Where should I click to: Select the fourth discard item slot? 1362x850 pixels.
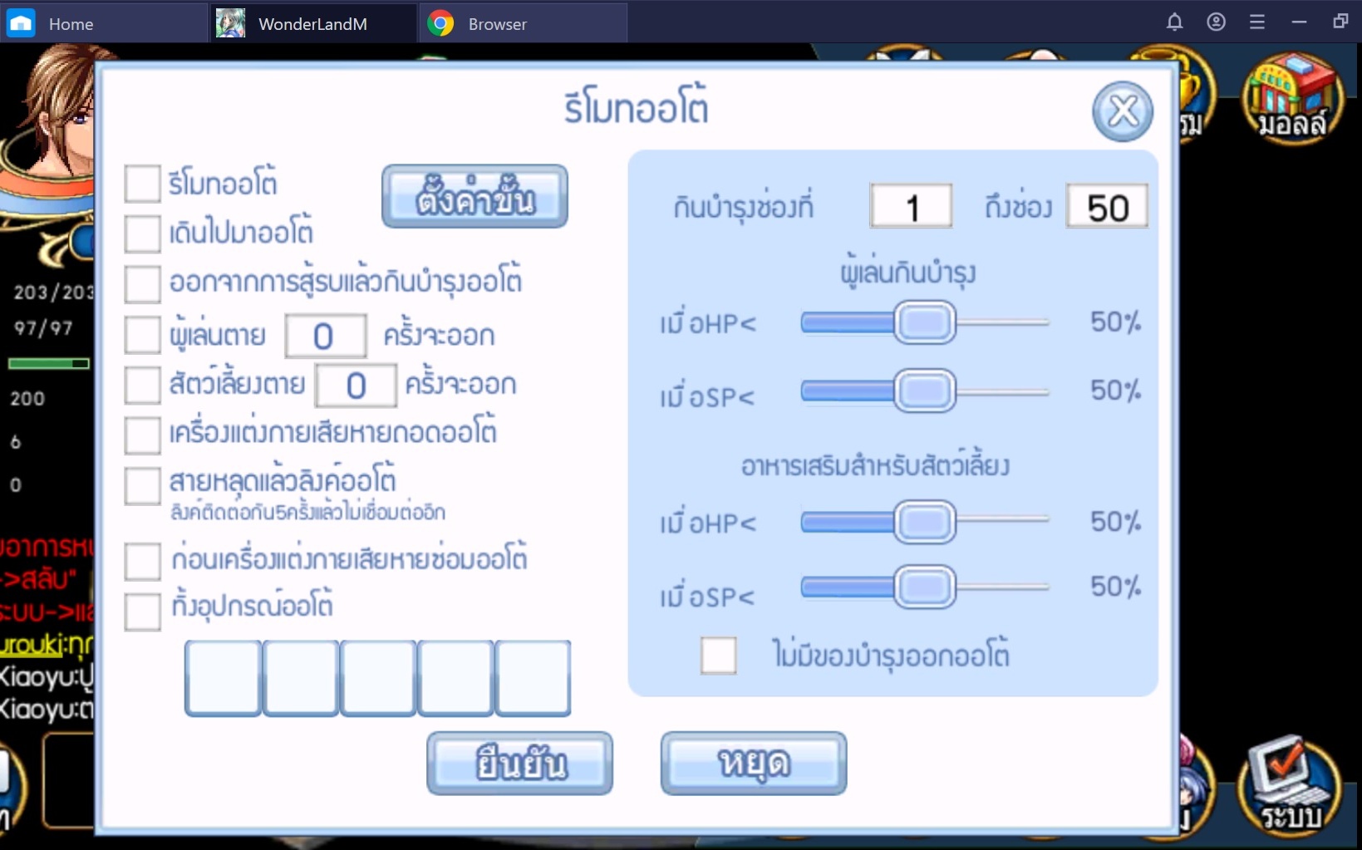click(x=455, y=678)
